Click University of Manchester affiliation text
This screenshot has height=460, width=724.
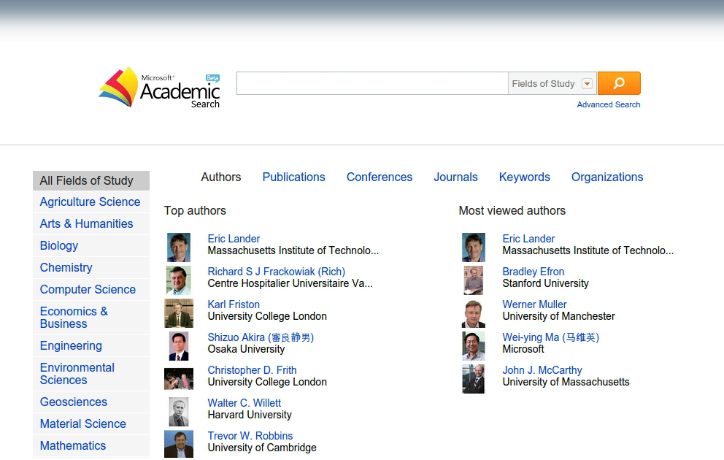pyautogui.click(x=559, y=316)
